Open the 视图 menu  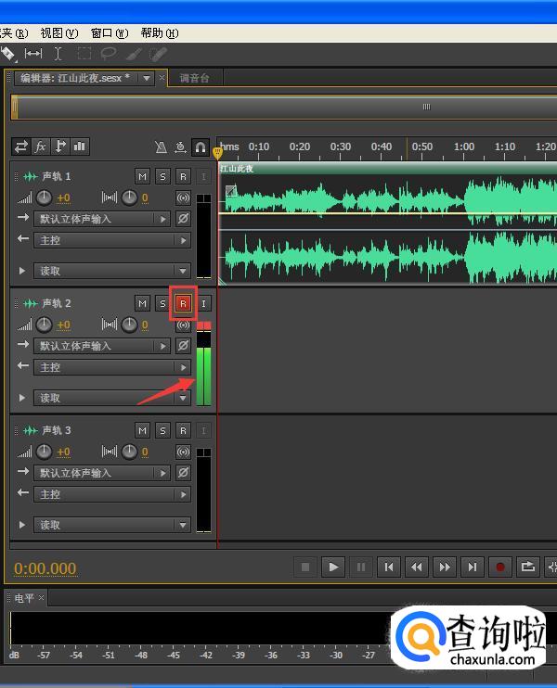pyautogui.click(x=58, y=32)
